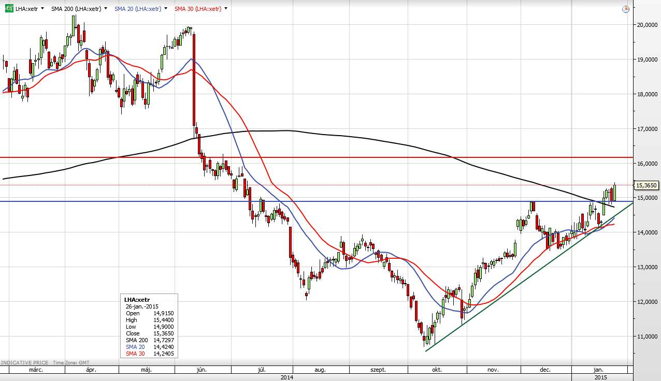Image resolution: width=661 pixels, height=381 pixels.
Task: Click the 16,0000 price axis label
Action: [648, 164]
